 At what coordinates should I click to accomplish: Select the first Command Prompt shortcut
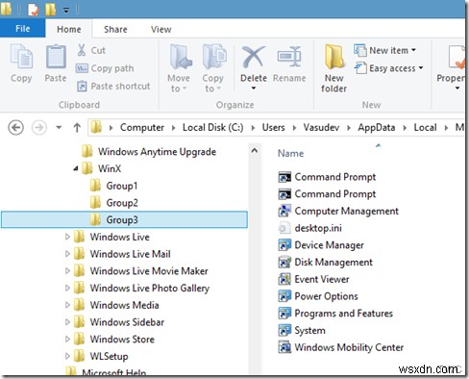click(x=327, y=177)
